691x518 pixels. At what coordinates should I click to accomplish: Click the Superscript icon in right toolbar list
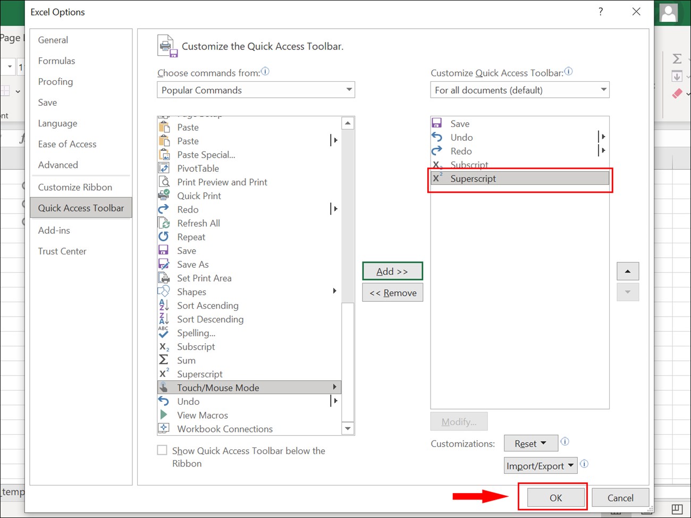(x=437, y=178)
